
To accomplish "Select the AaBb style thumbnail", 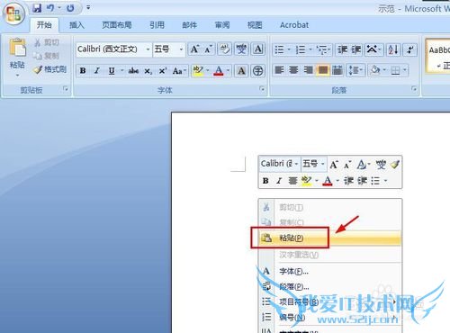I will pyautogui.click(x=438, y=57).
